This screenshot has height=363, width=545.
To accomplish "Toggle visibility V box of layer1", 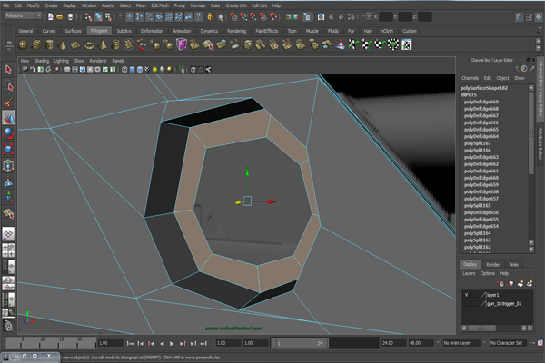I will click(467, 295).
